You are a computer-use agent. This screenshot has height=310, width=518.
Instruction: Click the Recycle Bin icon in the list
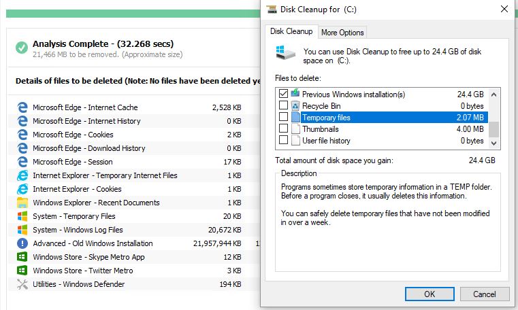295,105
